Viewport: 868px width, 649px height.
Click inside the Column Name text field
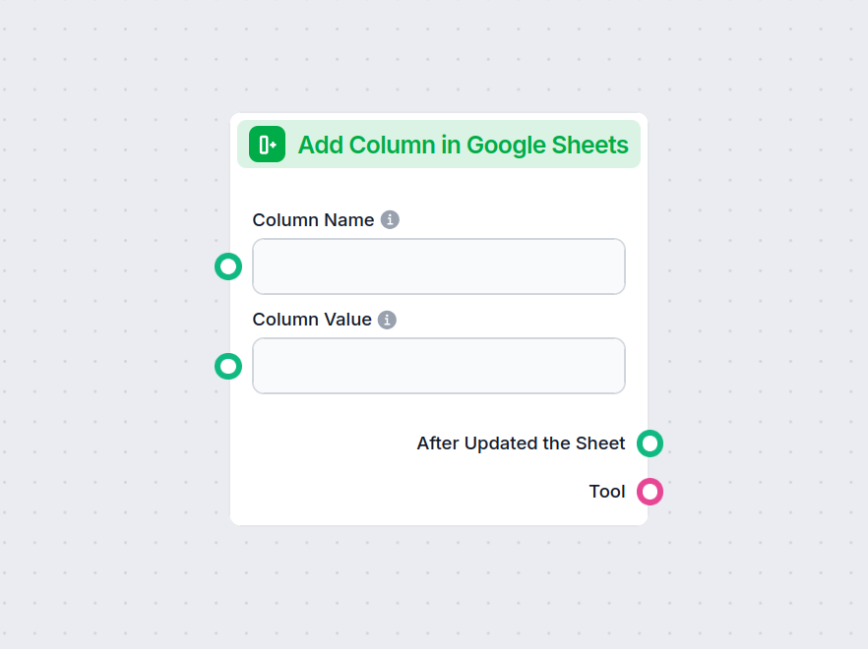[438, 266]
